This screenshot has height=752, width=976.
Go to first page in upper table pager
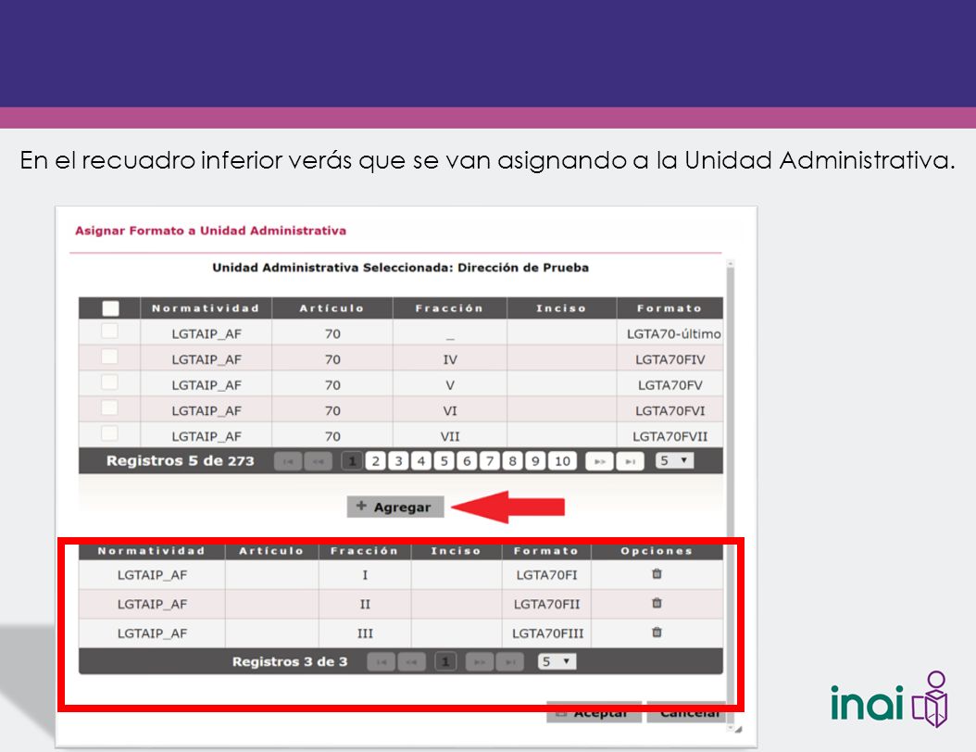tap(288, 461)
